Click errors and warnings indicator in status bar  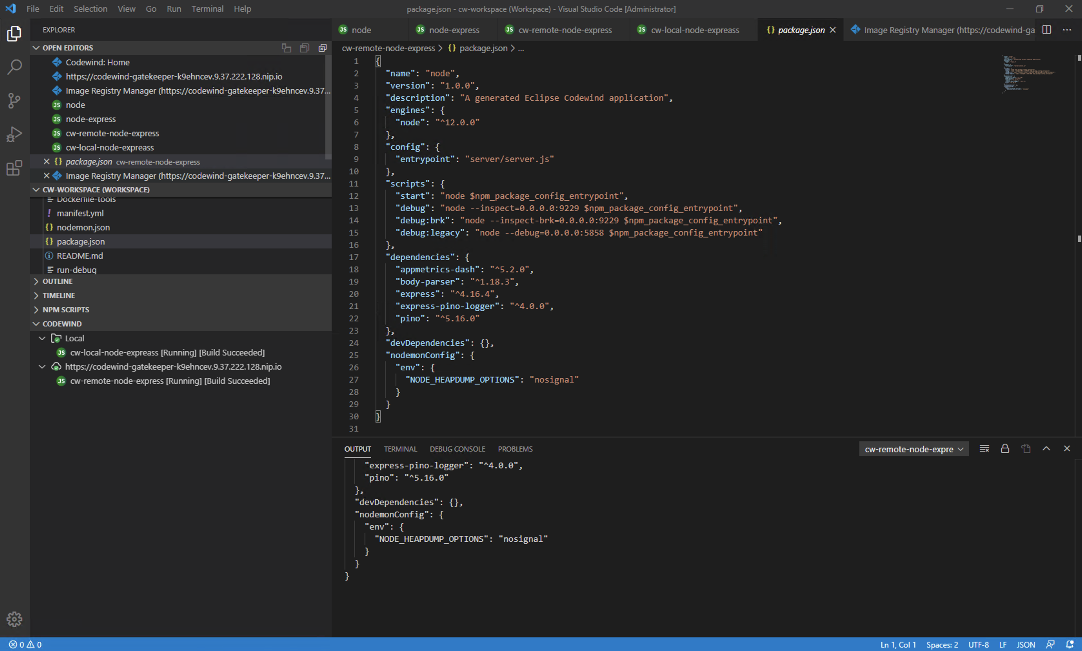pos(24,645)
